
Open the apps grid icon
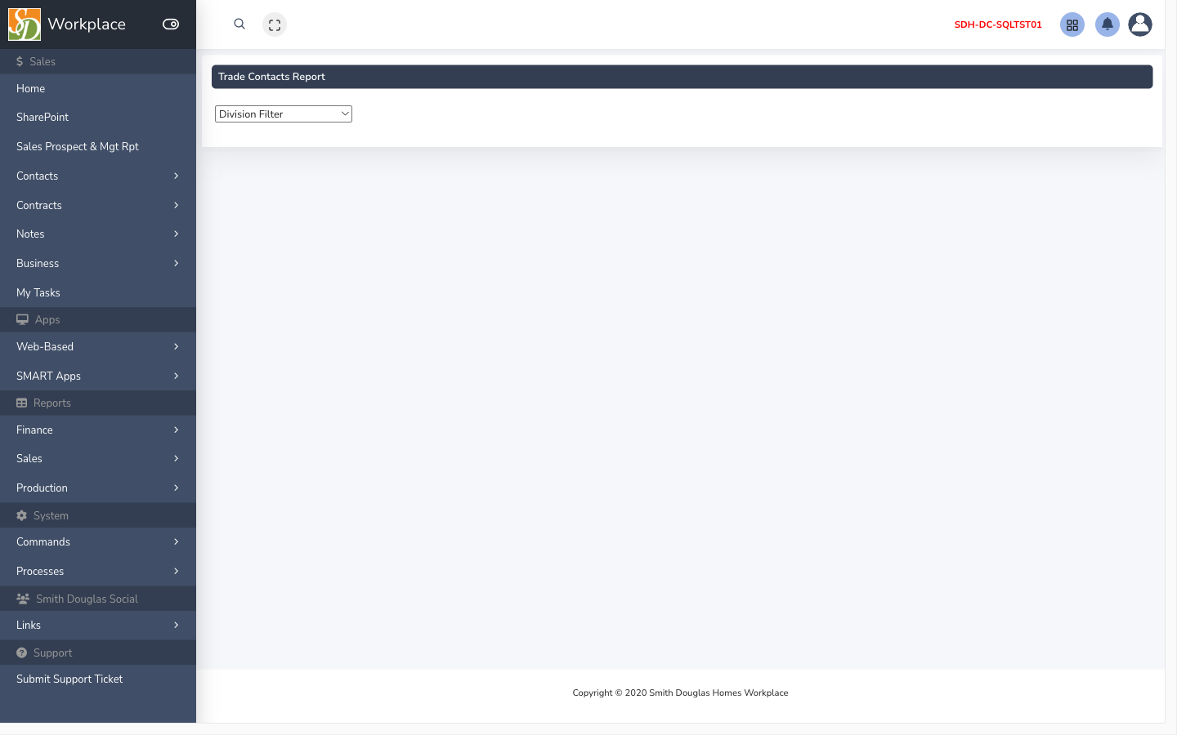click(1072, 24)
